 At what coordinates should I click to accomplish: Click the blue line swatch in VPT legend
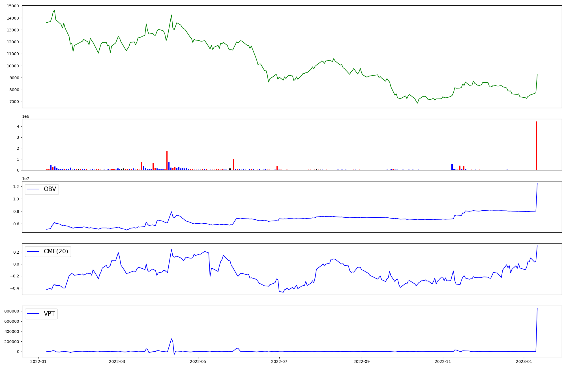pos(33,314)
